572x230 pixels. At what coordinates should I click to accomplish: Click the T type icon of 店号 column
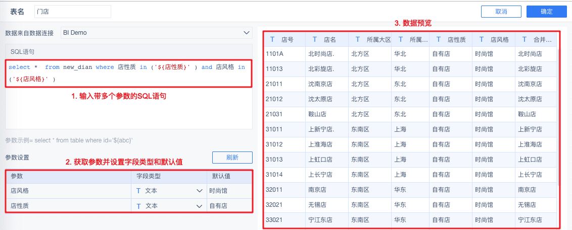click(x=272, y=39)
